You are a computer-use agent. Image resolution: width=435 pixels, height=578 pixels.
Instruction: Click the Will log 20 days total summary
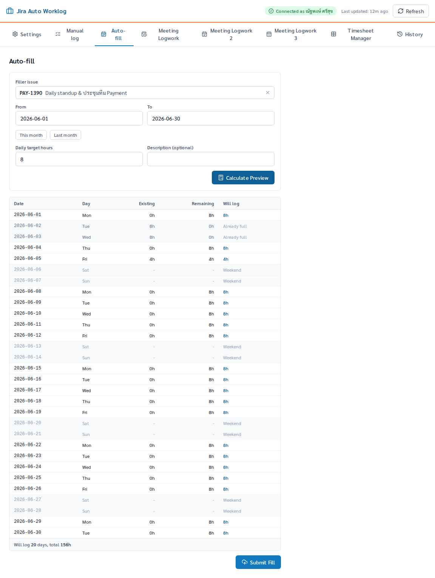(x=42, y=545)
